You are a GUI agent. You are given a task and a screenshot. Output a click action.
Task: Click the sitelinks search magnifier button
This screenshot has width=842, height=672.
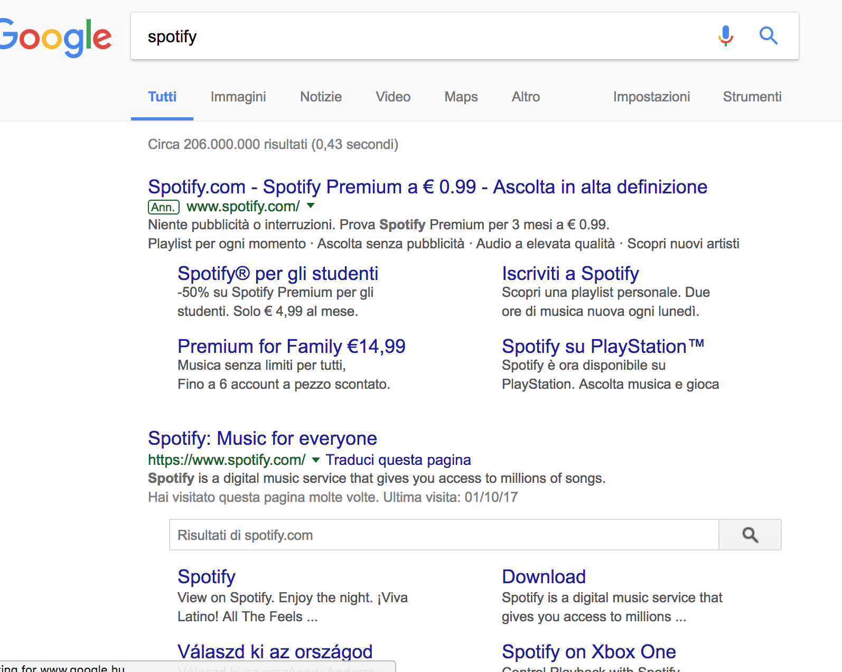coord(750,535)
